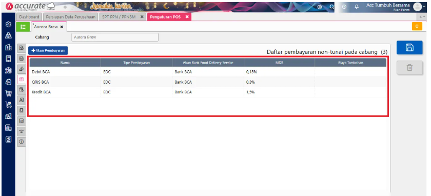
Task: Select the info tab at bottom of vertical tabs
Action: tap(21, 142)
